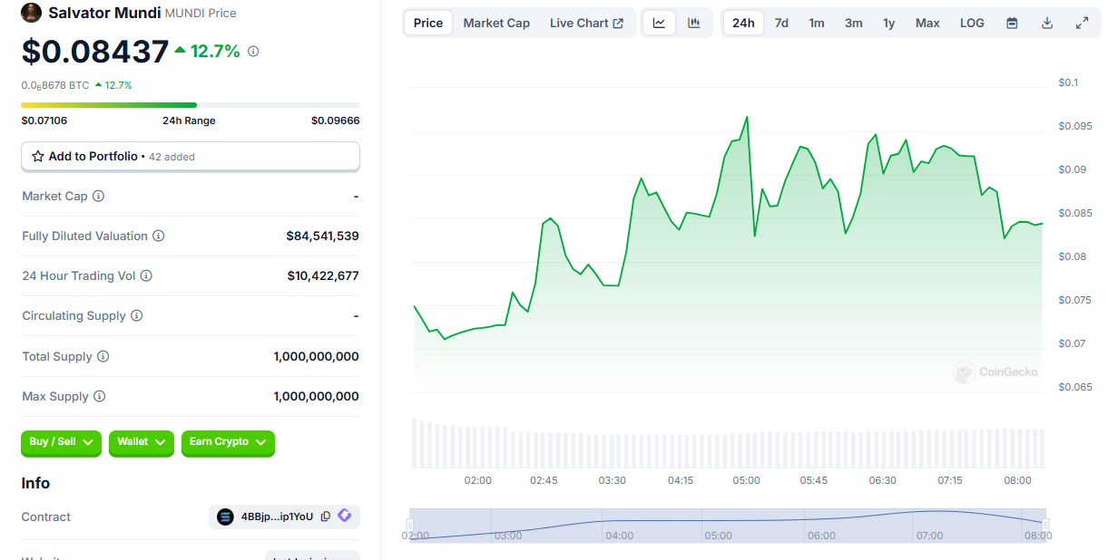Add Salvator Mundi to Portfolio

pyautogui.click(x=191, y=156)
